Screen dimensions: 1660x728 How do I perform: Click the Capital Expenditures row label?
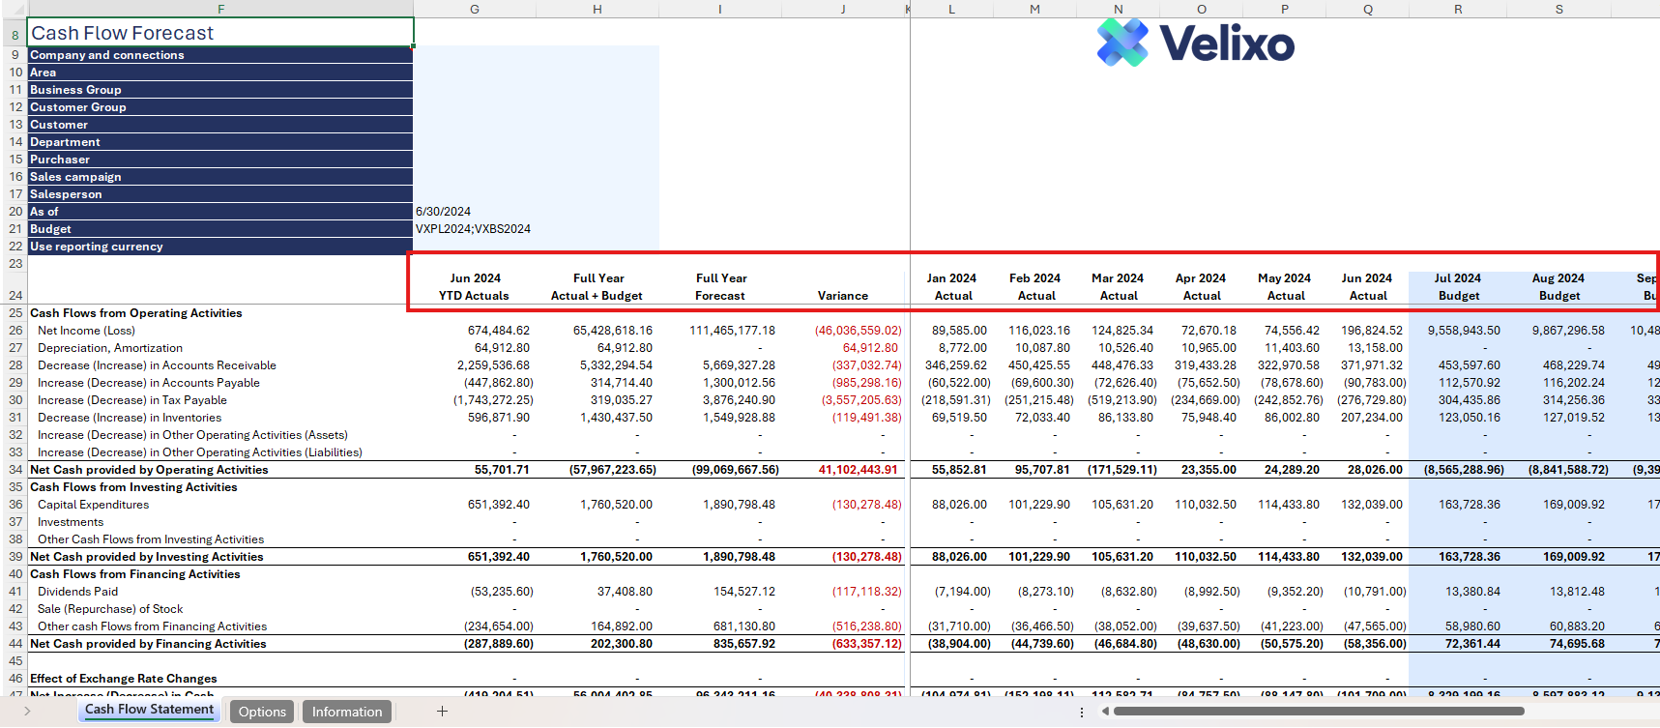[x=93, y=505]
